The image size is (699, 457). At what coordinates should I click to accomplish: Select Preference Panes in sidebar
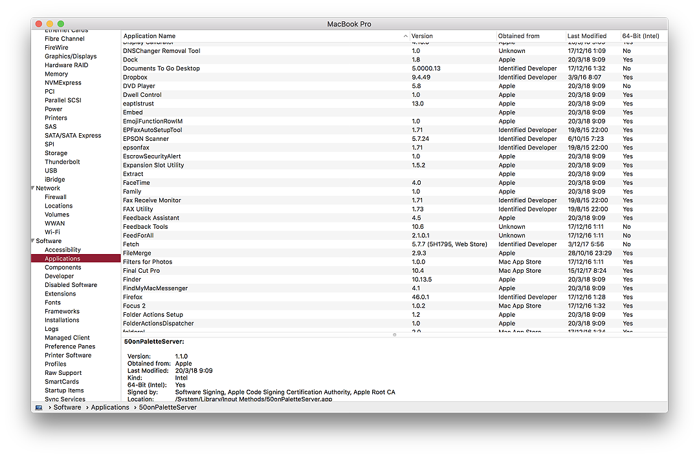pyautogui.click(x=70, y=346)
